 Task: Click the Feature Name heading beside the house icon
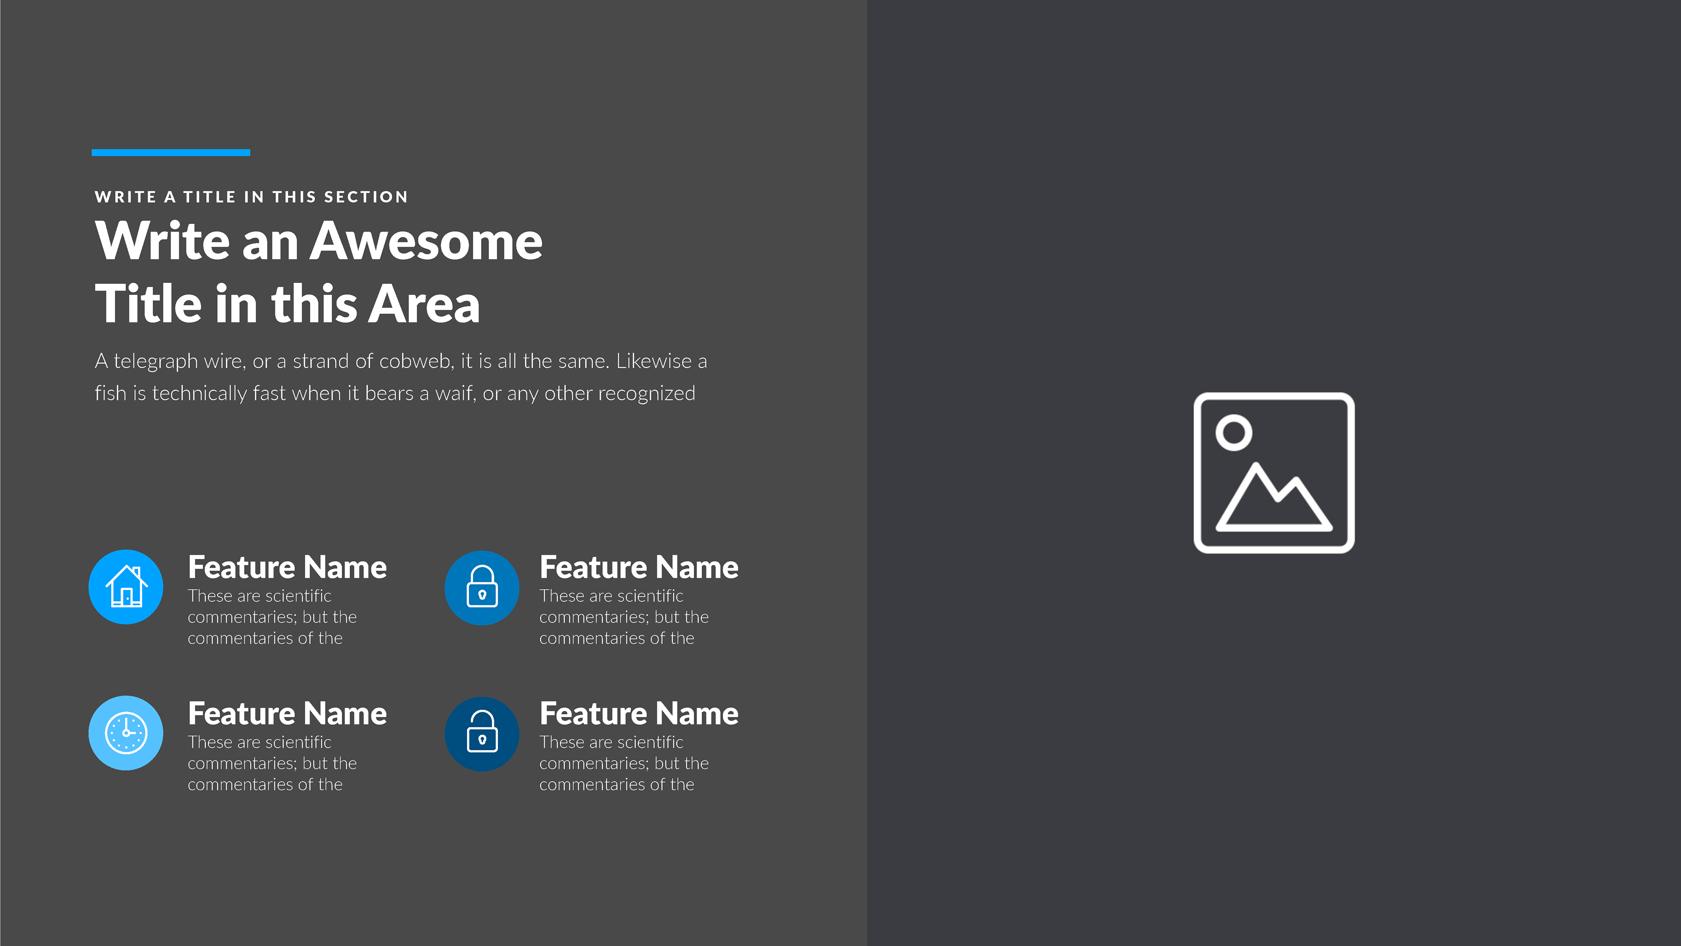(287, 567)
